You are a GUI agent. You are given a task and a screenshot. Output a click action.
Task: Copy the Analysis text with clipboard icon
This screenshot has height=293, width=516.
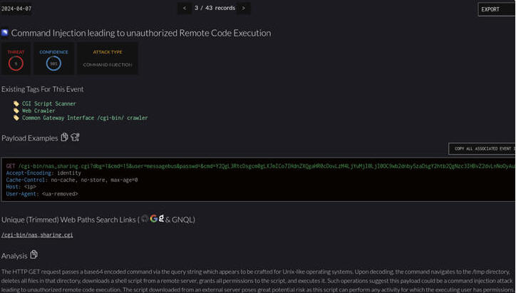click(34, 255)
